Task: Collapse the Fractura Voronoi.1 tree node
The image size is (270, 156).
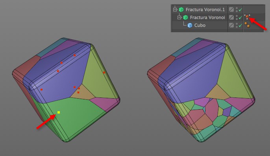Action: (x=175, y=9)
